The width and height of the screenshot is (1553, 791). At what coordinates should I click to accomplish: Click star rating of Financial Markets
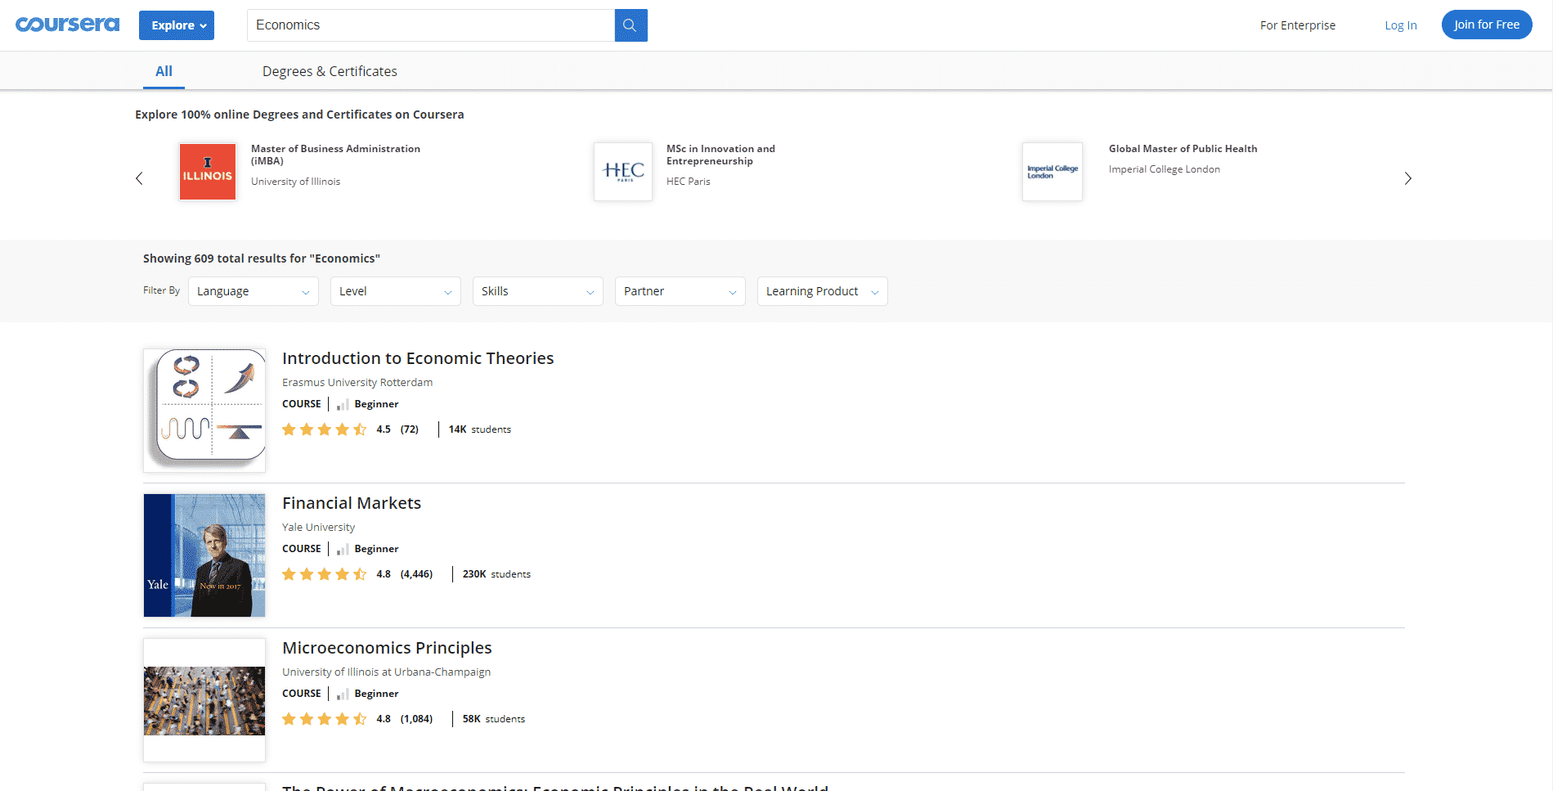click(325, 574)
